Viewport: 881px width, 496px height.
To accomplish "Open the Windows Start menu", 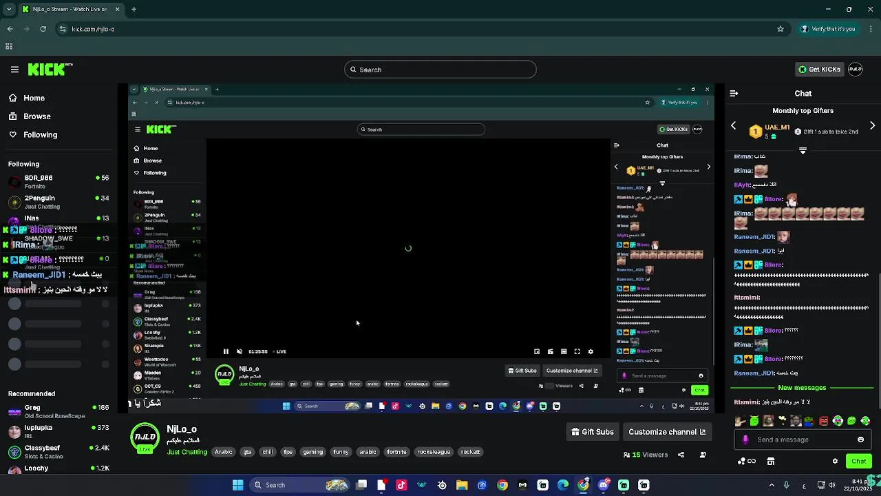I will (237, 485).
